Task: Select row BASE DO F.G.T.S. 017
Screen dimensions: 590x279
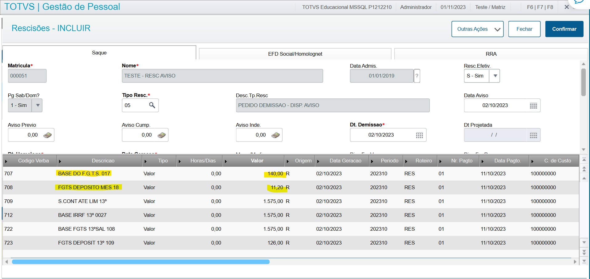Action: point(291,173)
